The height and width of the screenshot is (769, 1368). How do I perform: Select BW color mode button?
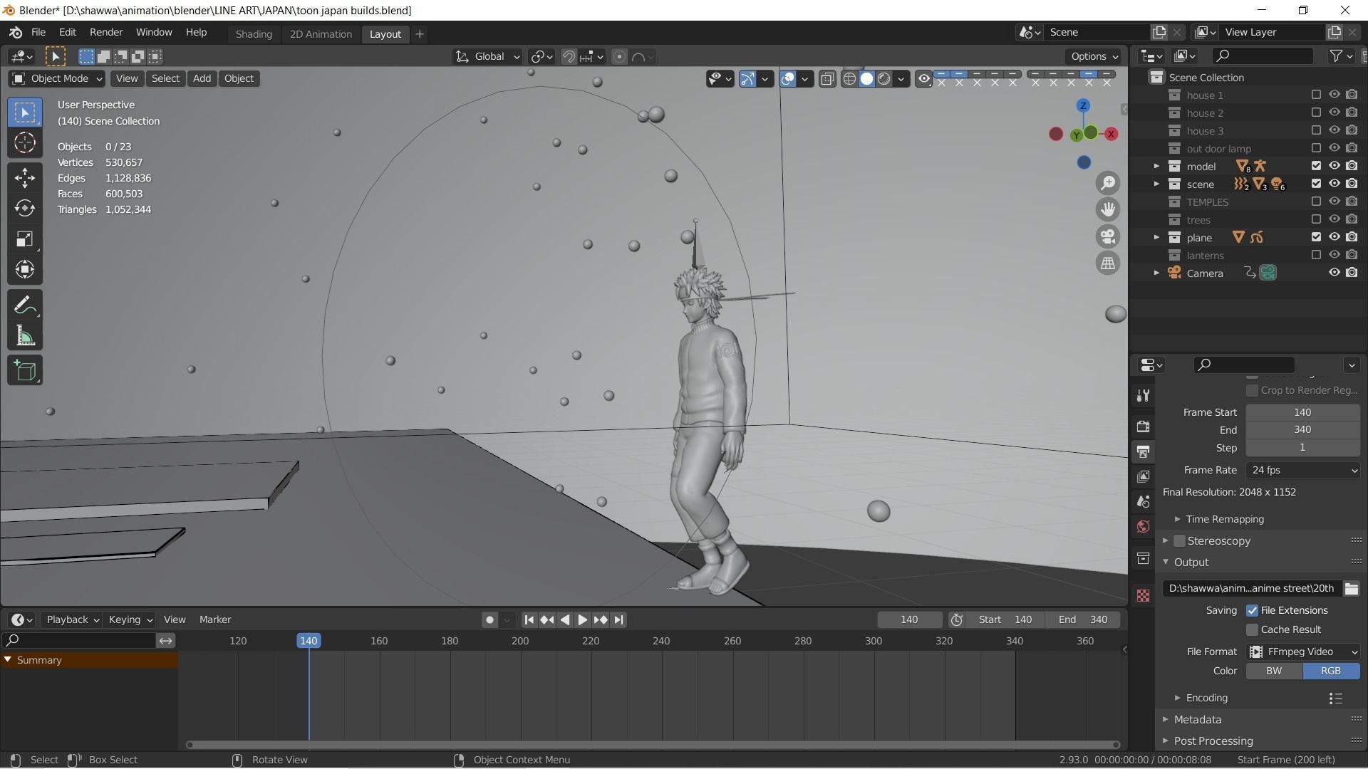tap(1274, 671)
